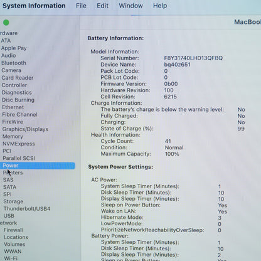The image size is (261, 261).
Task: Select USB in the sidebar
Action: point(9,216)
